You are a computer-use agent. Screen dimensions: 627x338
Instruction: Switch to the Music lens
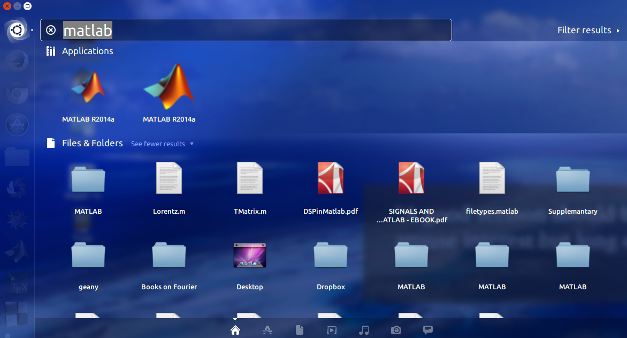(364, 330)
